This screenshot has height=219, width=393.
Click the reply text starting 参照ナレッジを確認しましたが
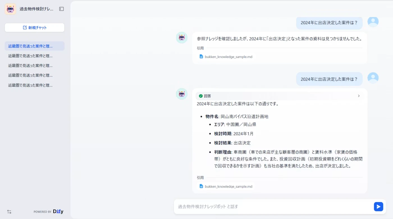pyautogui.click(x=280, y=39)
